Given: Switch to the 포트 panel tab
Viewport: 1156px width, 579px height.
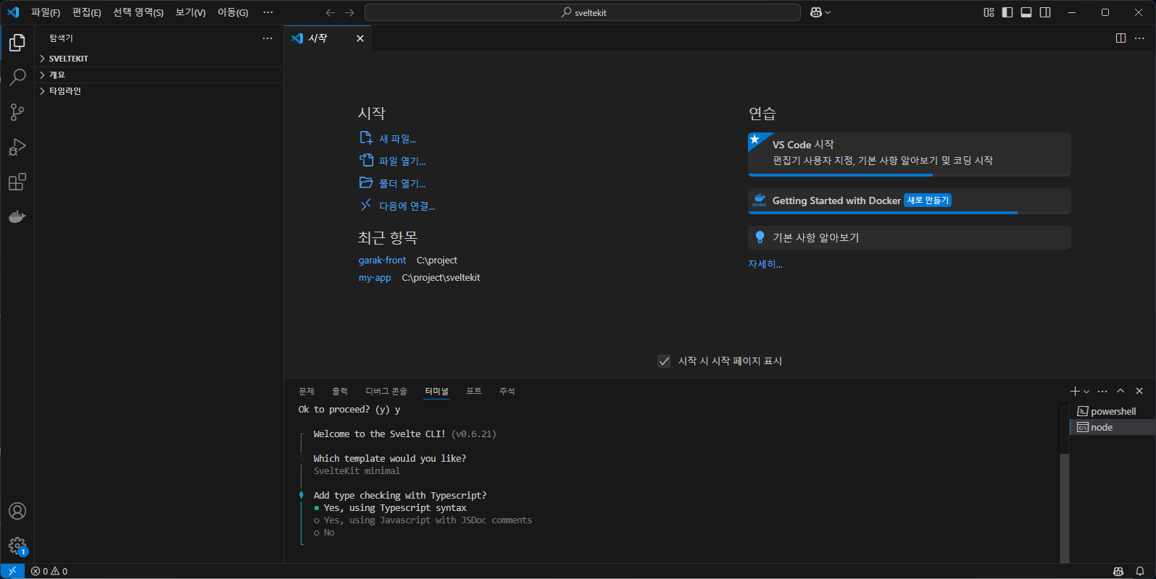Looking at the screenshot, I should 474,392.
